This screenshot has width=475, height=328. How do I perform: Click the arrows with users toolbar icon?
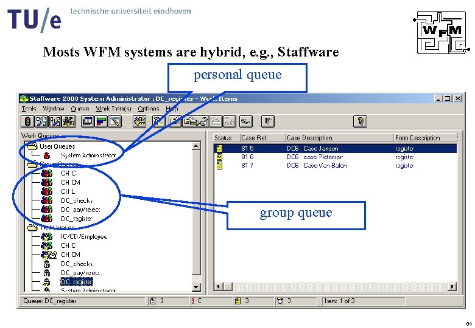click(x=139, y=121)
